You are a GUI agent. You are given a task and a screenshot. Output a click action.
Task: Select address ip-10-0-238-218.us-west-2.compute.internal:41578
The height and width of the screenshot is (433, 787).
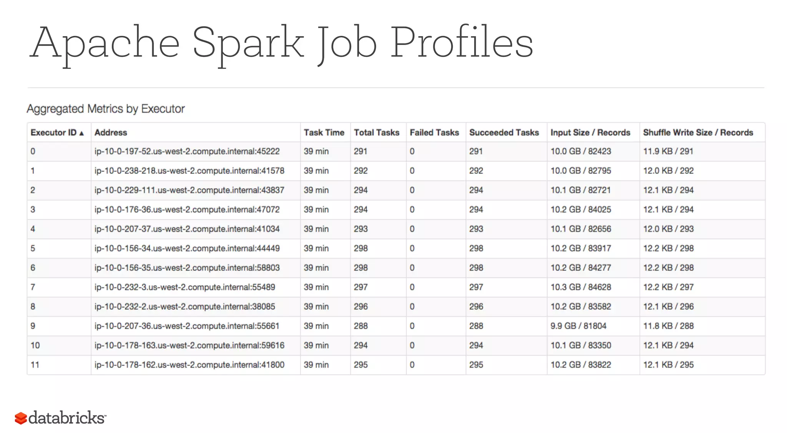click(x=189, y=171)
